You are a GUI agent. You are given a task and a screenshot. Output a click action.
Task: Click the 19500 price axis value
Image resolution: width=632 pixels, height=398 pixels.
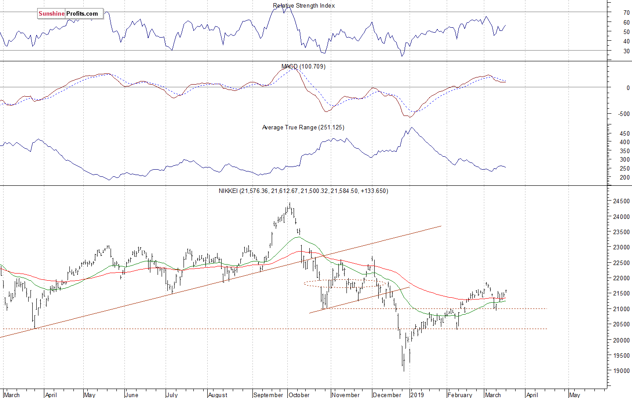pyautogui.click(x=621, y=355)
